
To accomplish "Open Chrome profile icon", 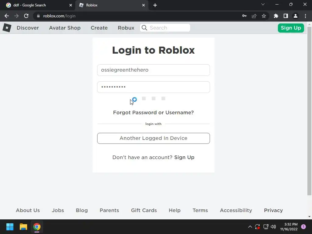I will [x=296, y=16].
